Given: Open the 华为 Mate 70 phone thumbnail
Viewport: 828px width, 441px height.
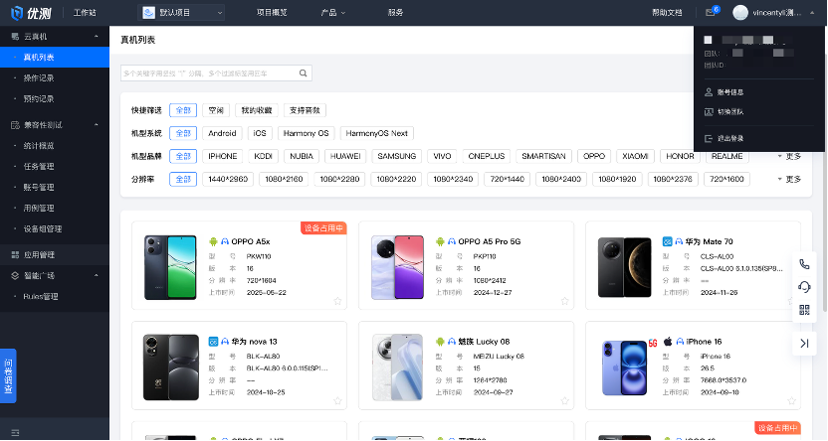Looking at the screenshot, I should [x=625, y=267].
